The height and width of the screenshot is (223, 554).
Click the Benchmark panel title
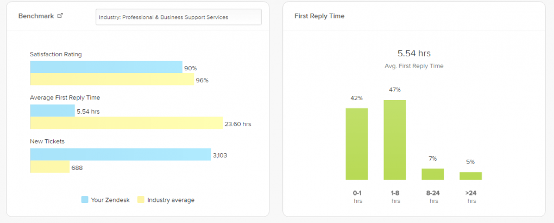pos(36,16)
